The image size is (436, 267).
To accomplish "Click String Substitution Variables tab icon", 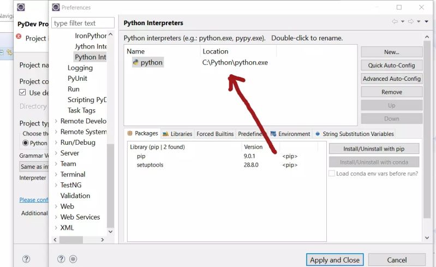I will pyautogui.click(x=318, y=134).
